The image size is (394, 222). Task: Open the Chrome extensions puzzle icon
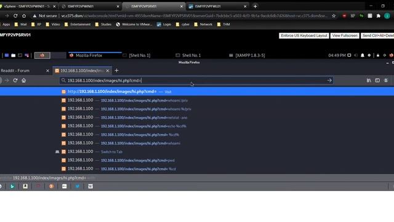[379, 15]
